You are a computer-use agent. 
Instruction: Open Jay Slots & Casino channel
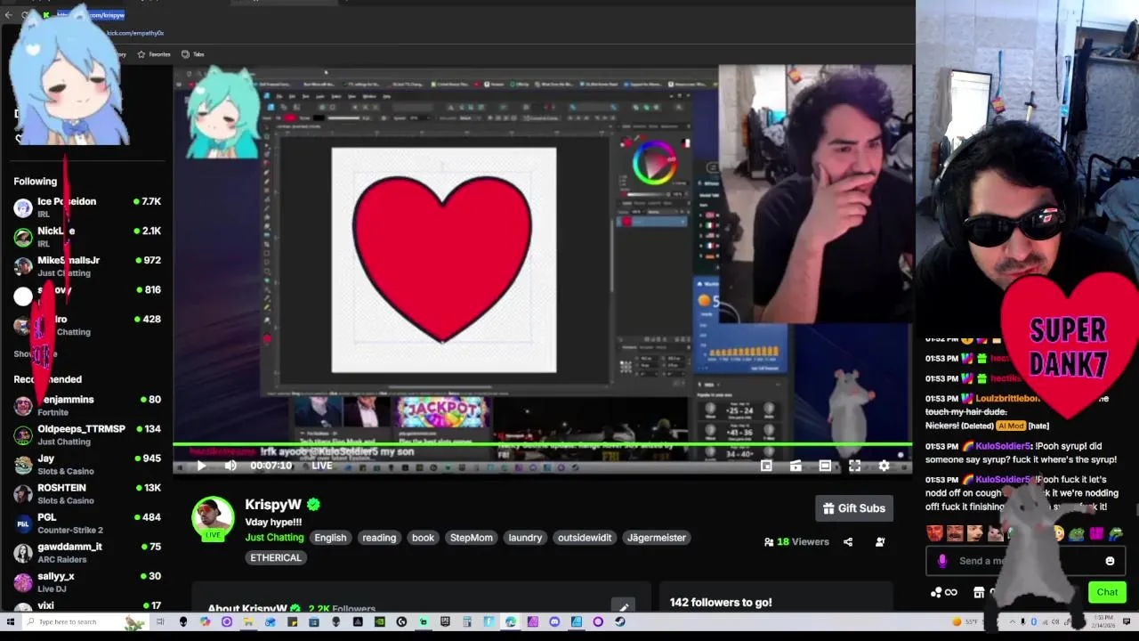87,464
